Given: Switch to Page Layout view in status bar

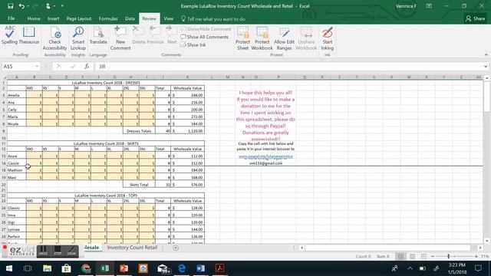Looking at the screenshot, I should (x=412, y=256).
